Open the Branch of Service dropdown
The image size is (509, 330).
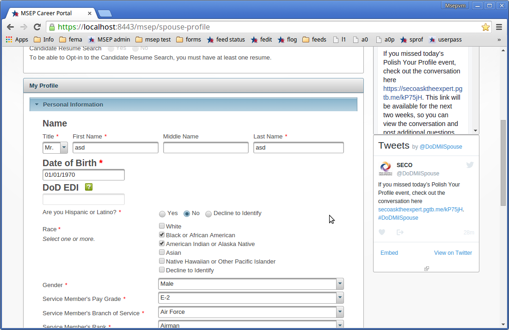coord(251,312)
